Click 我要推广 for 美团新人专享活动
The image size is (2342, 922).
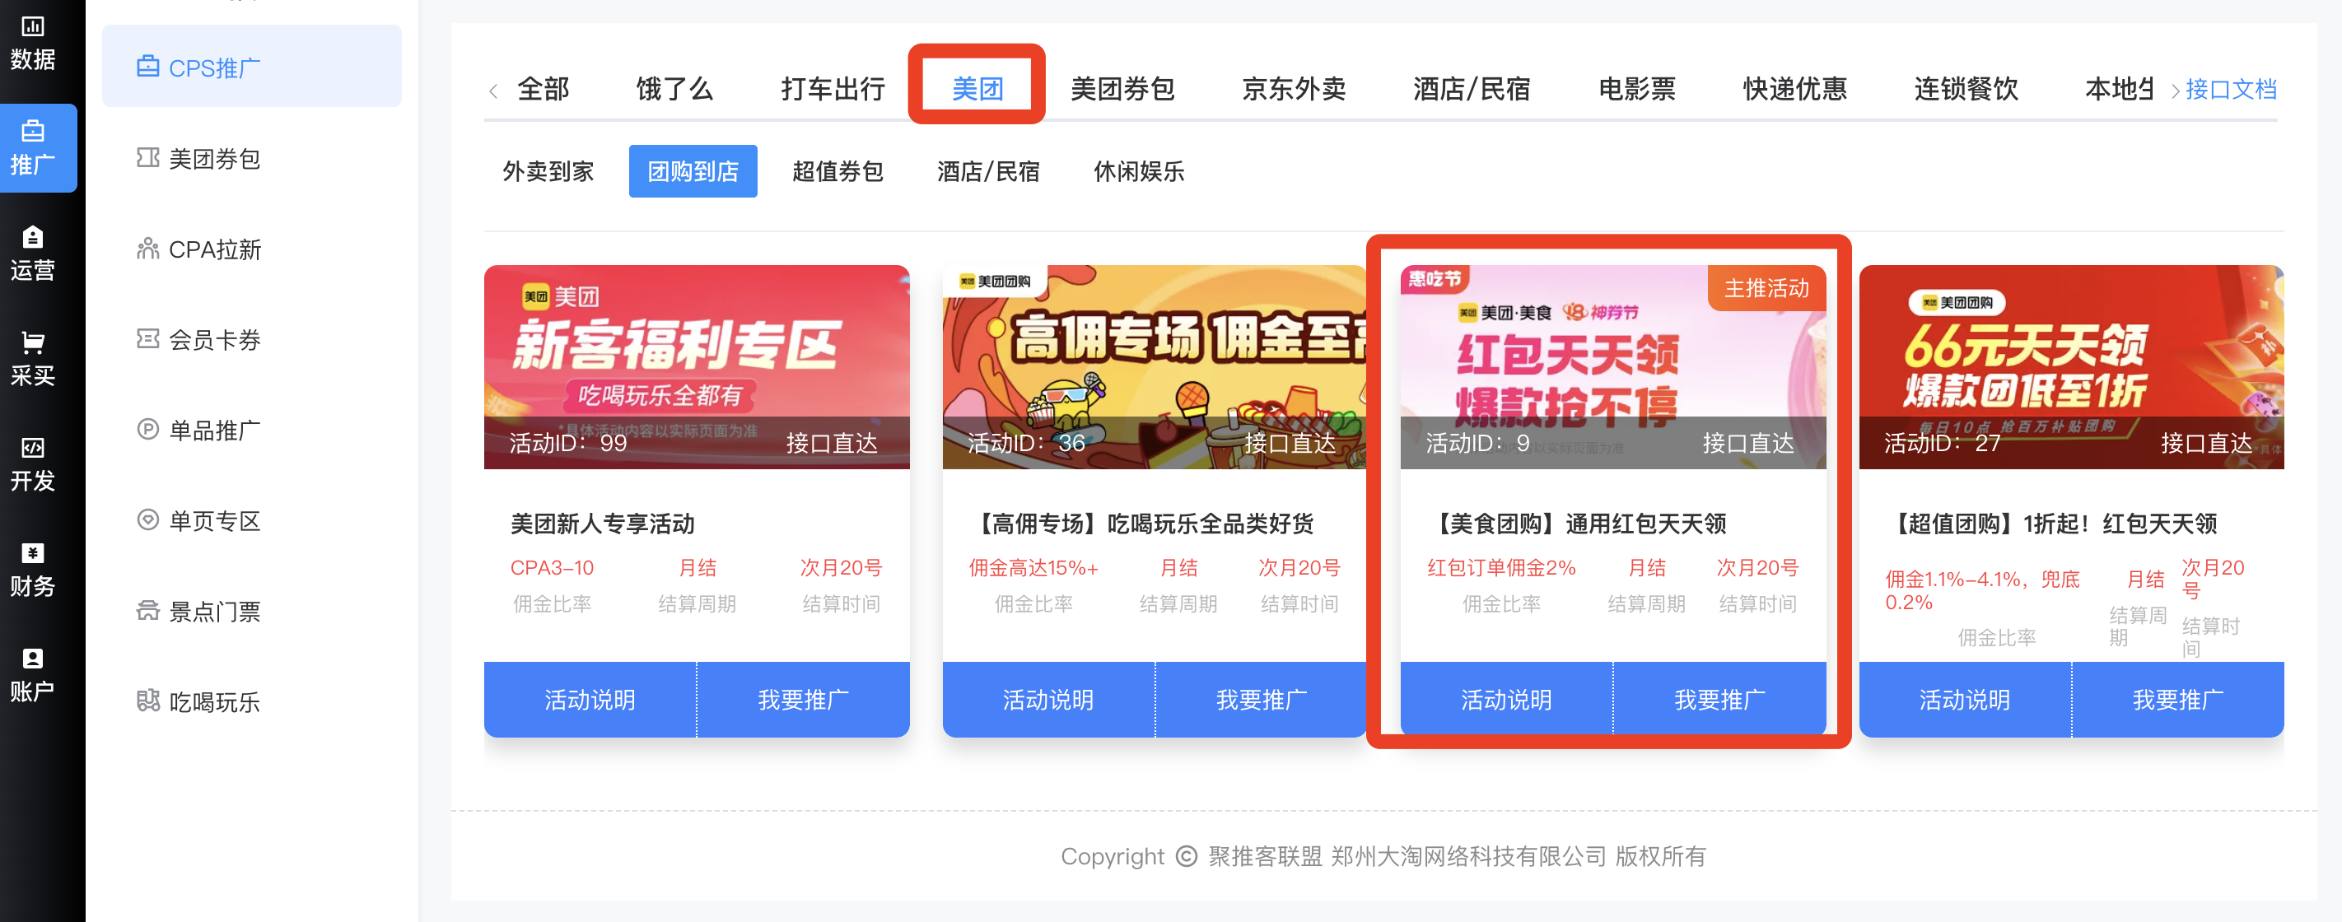click(x=804, y=699)
